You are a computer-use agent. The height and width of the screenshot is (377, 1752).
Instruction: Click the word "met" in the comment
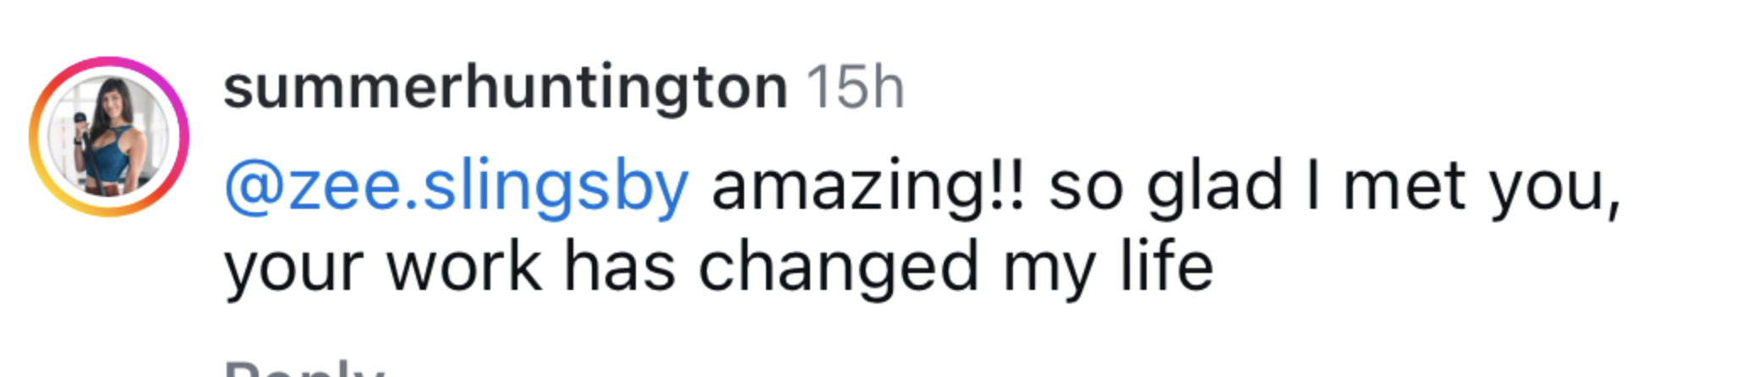tap(1404, 187)
